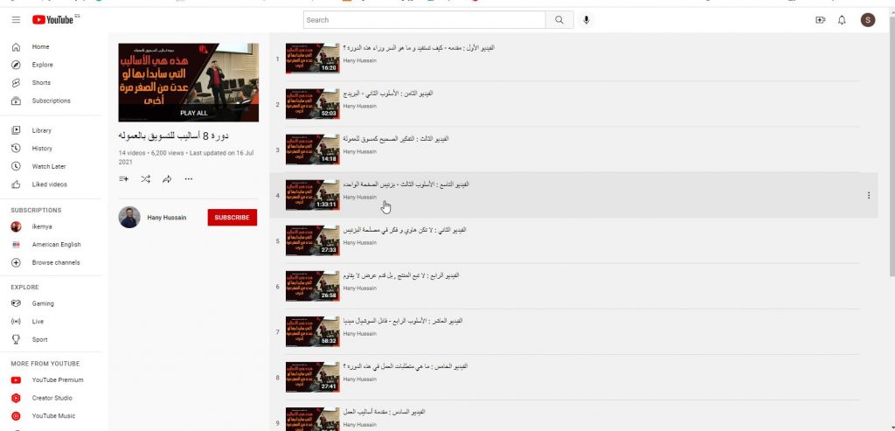Click the red Subscribe button
Screen dimensions: 895x431
232,218
